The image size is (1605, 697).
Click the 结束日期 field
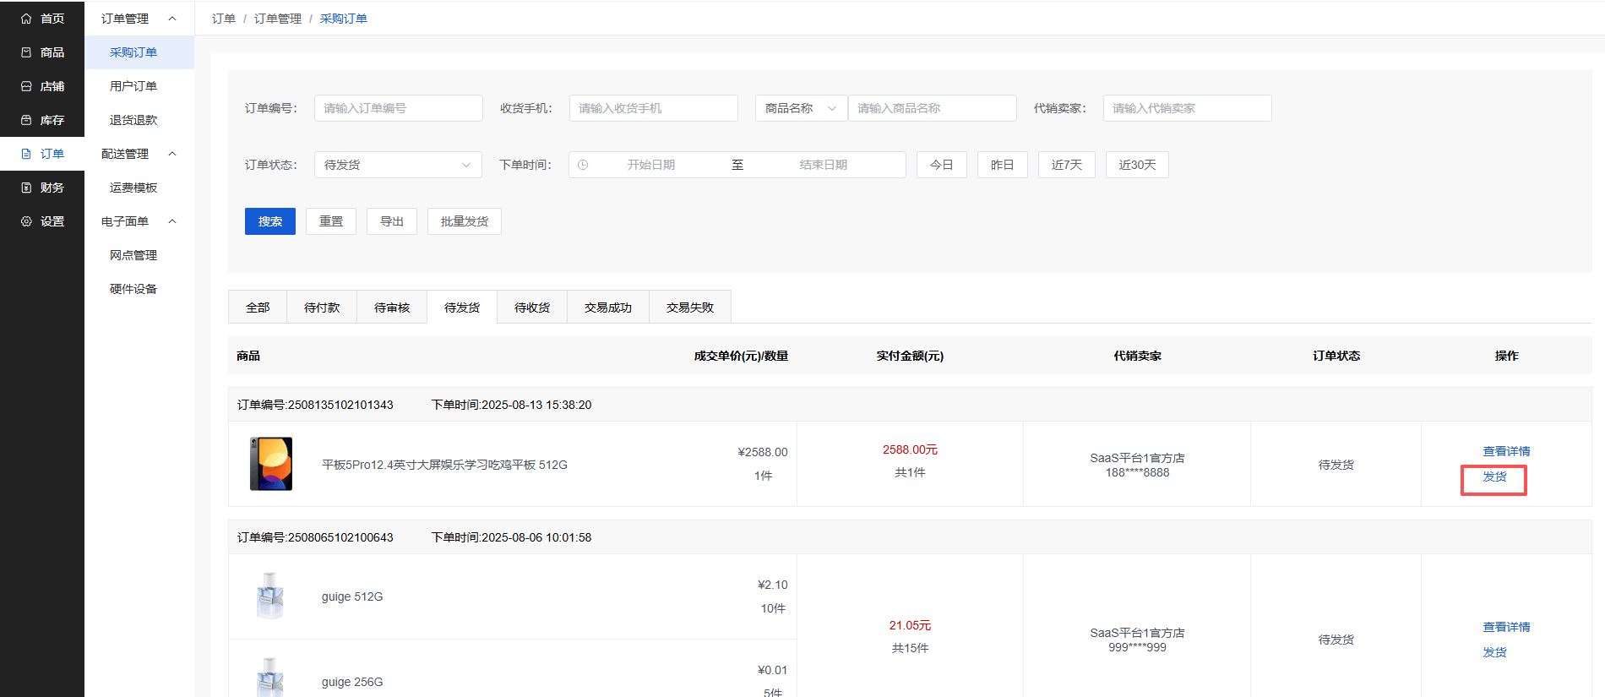824,165
